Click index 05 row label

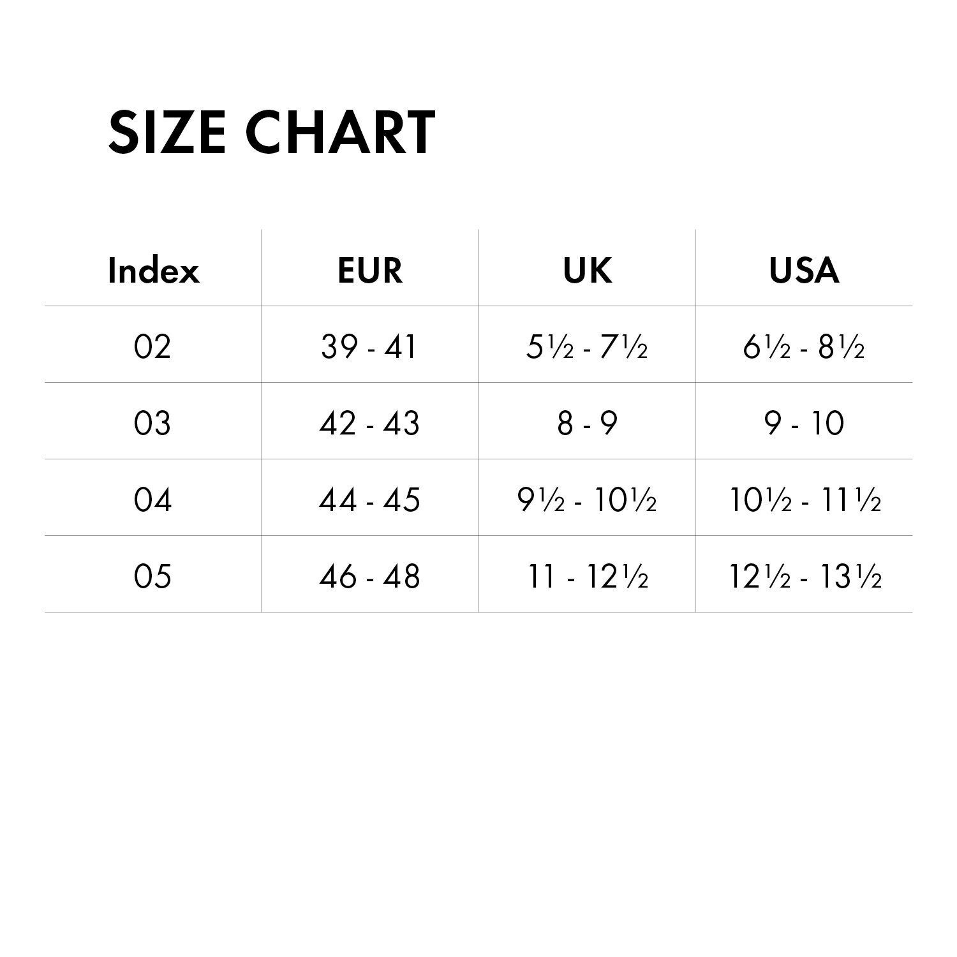(152, 577)
